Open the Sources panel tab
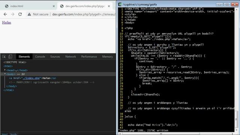The width and height of the screenshot is (240, 135). point(55,57)
